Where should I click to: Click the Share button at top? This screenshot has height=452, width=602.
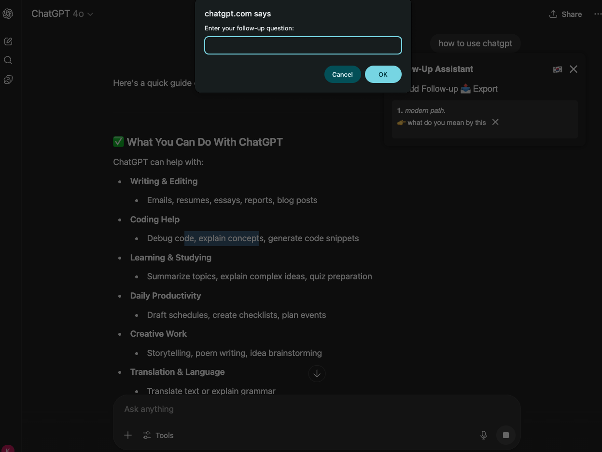[565, 14]
